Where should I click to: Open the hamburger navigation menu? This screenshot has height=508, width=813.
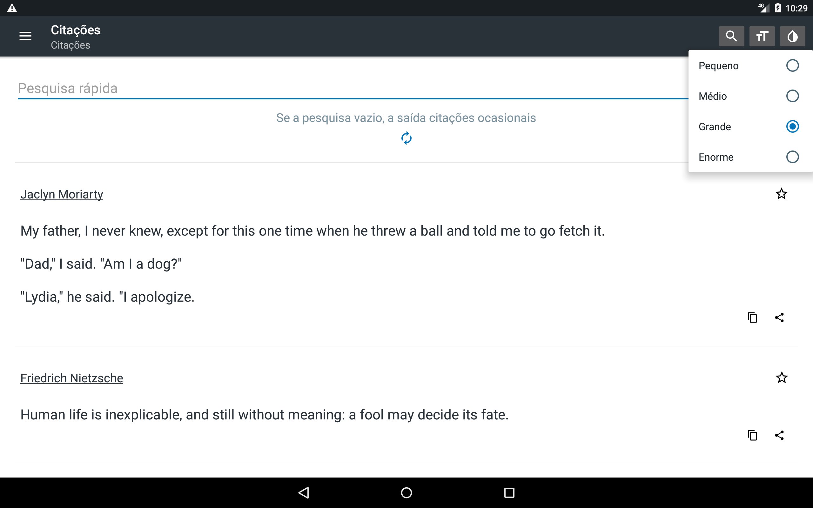coord(25,36)
